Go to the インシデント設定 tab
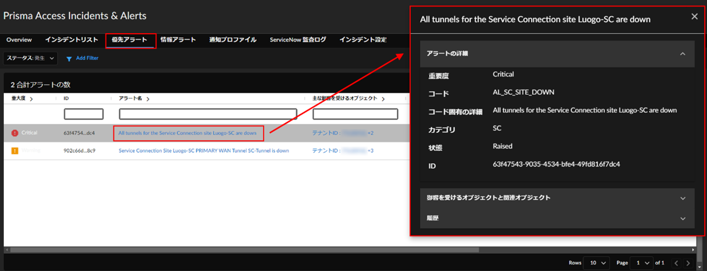 [362, 40]
